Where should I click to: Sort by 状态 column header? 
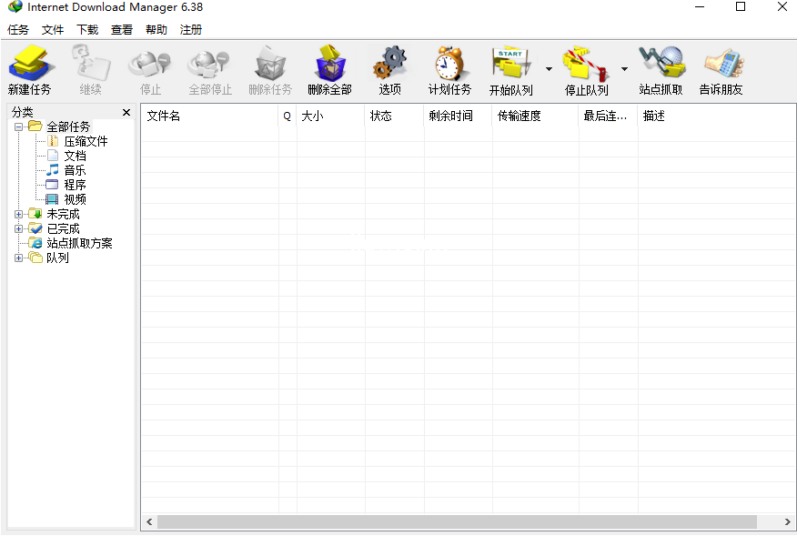395,116
